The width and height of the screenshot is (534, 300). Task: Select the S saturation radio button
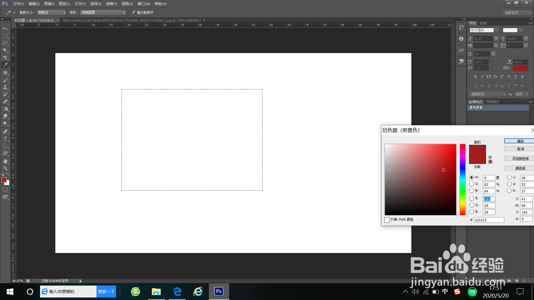(x=471, y=184)
